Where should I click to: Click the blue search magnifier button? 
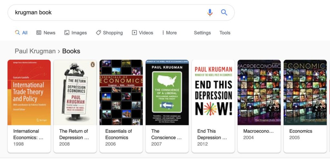[224, 13]
